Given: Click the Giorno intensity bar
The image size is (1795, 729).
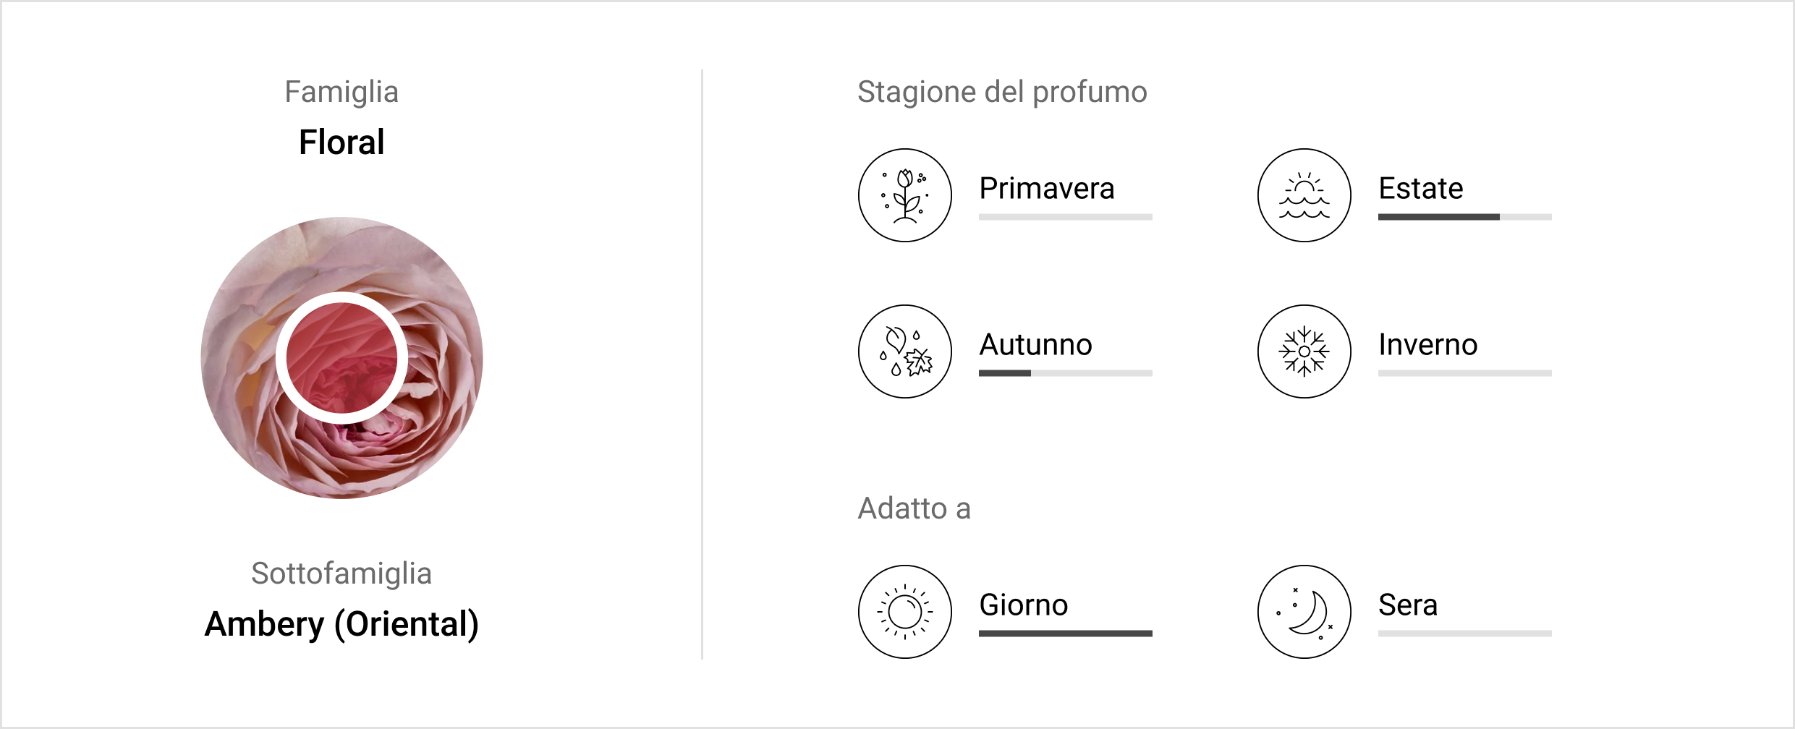Looking at the screenshot, I should click(x=1065, y=634).
